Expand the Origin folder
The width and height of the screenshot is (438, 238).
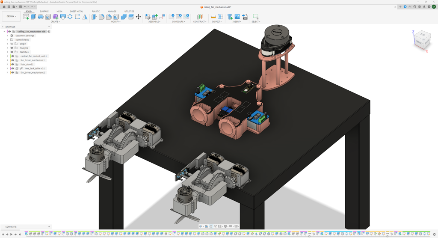point(8,44)
